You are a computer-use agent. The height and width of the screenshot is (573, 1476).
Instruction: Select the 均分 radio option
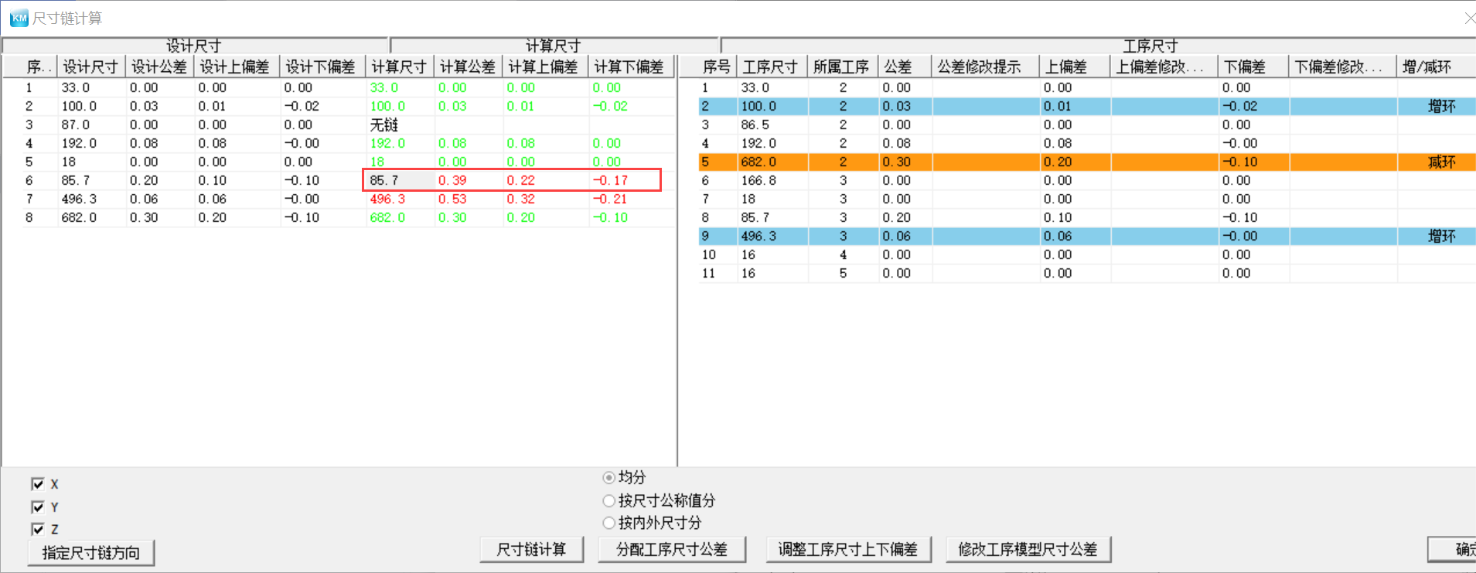[609, 478]
